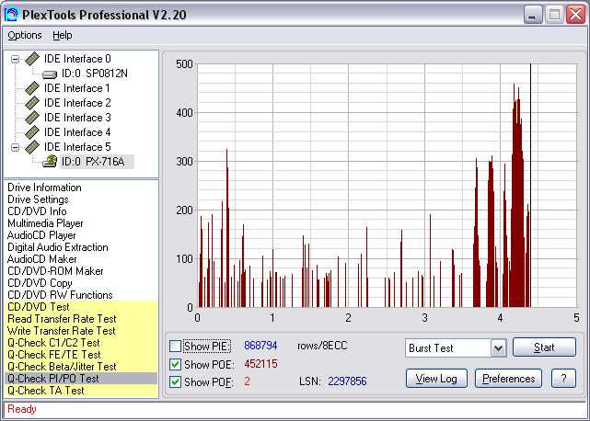Select Q-Check Beta/Jitter Test
Viewport: 590px width, 421px height.
[x=81, y=367]
